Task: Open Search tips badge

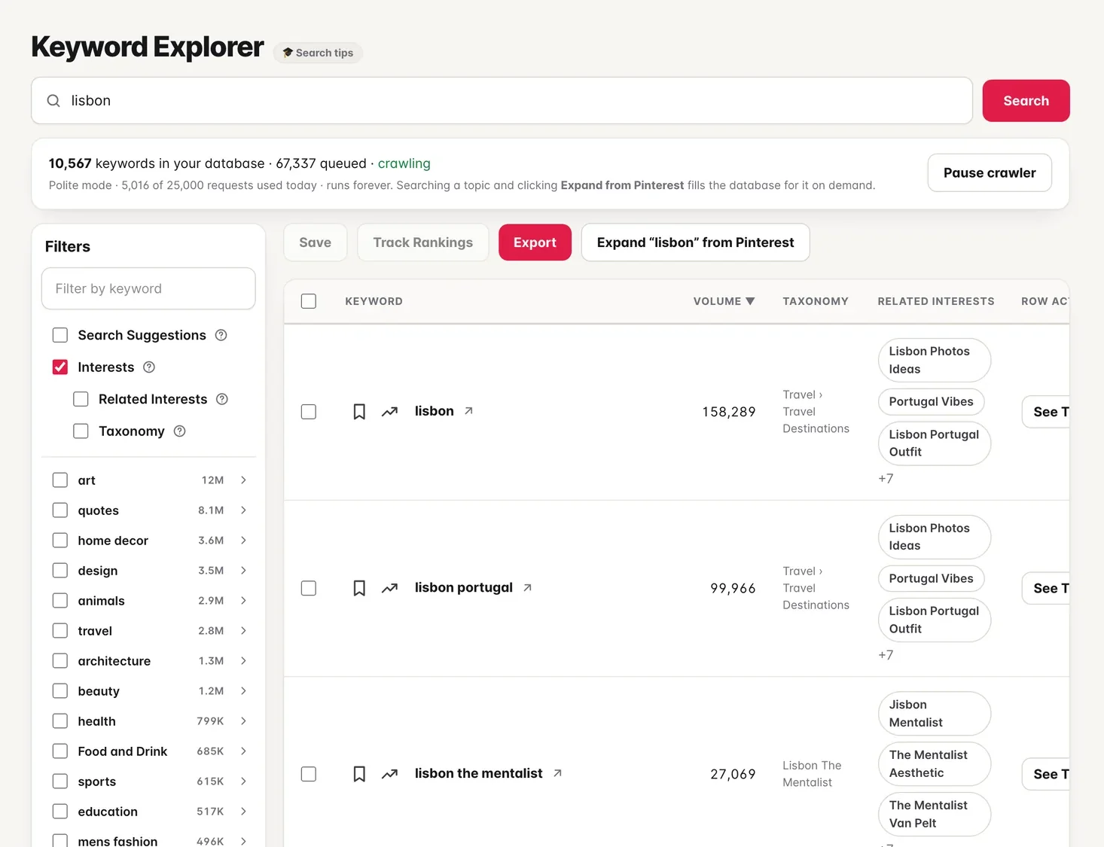Action: click(318, 53)
